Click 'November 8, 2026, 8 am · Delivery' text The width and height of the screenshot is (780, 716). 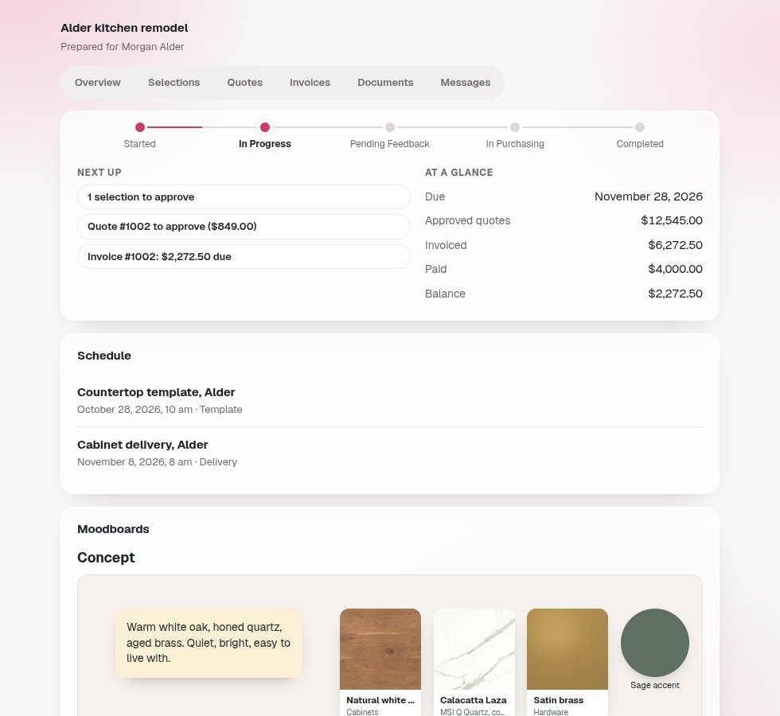pos(158,462)
